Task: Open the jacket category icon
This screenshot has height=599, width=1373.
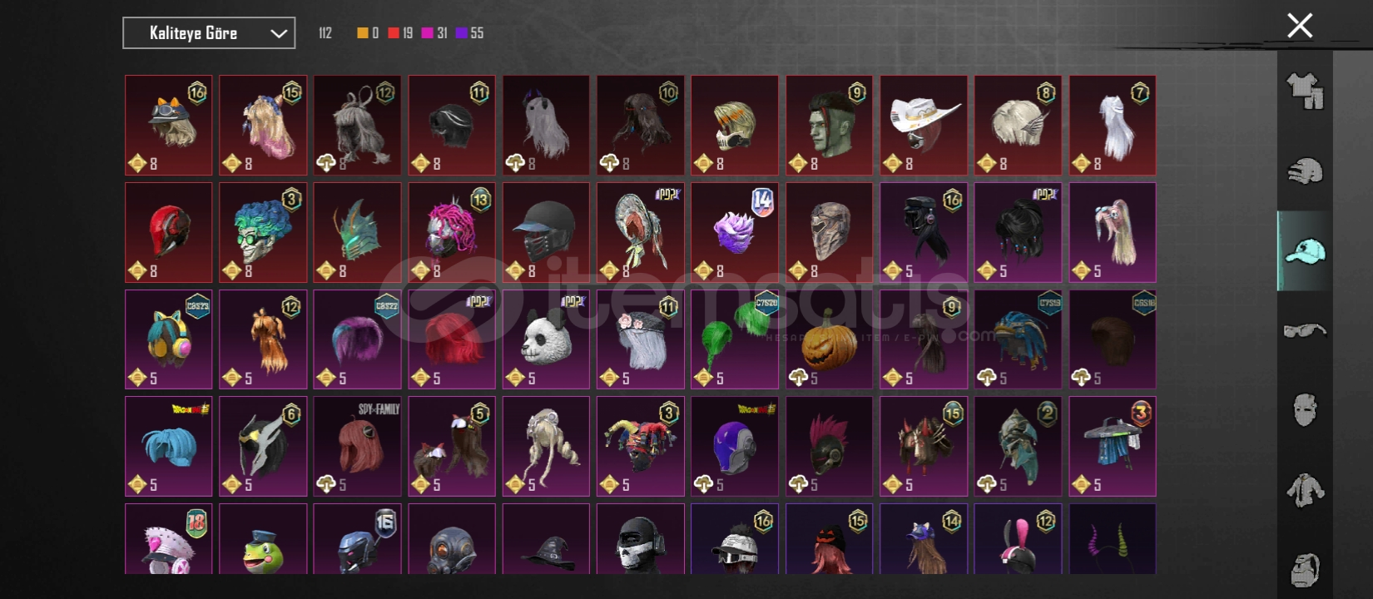Action: tap(1305, 490)
